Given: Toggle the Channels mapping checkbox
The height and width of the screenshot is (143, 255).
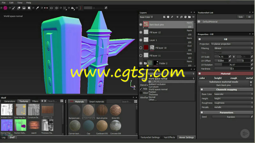Looking at the screenshot, I should click(202, 89).
